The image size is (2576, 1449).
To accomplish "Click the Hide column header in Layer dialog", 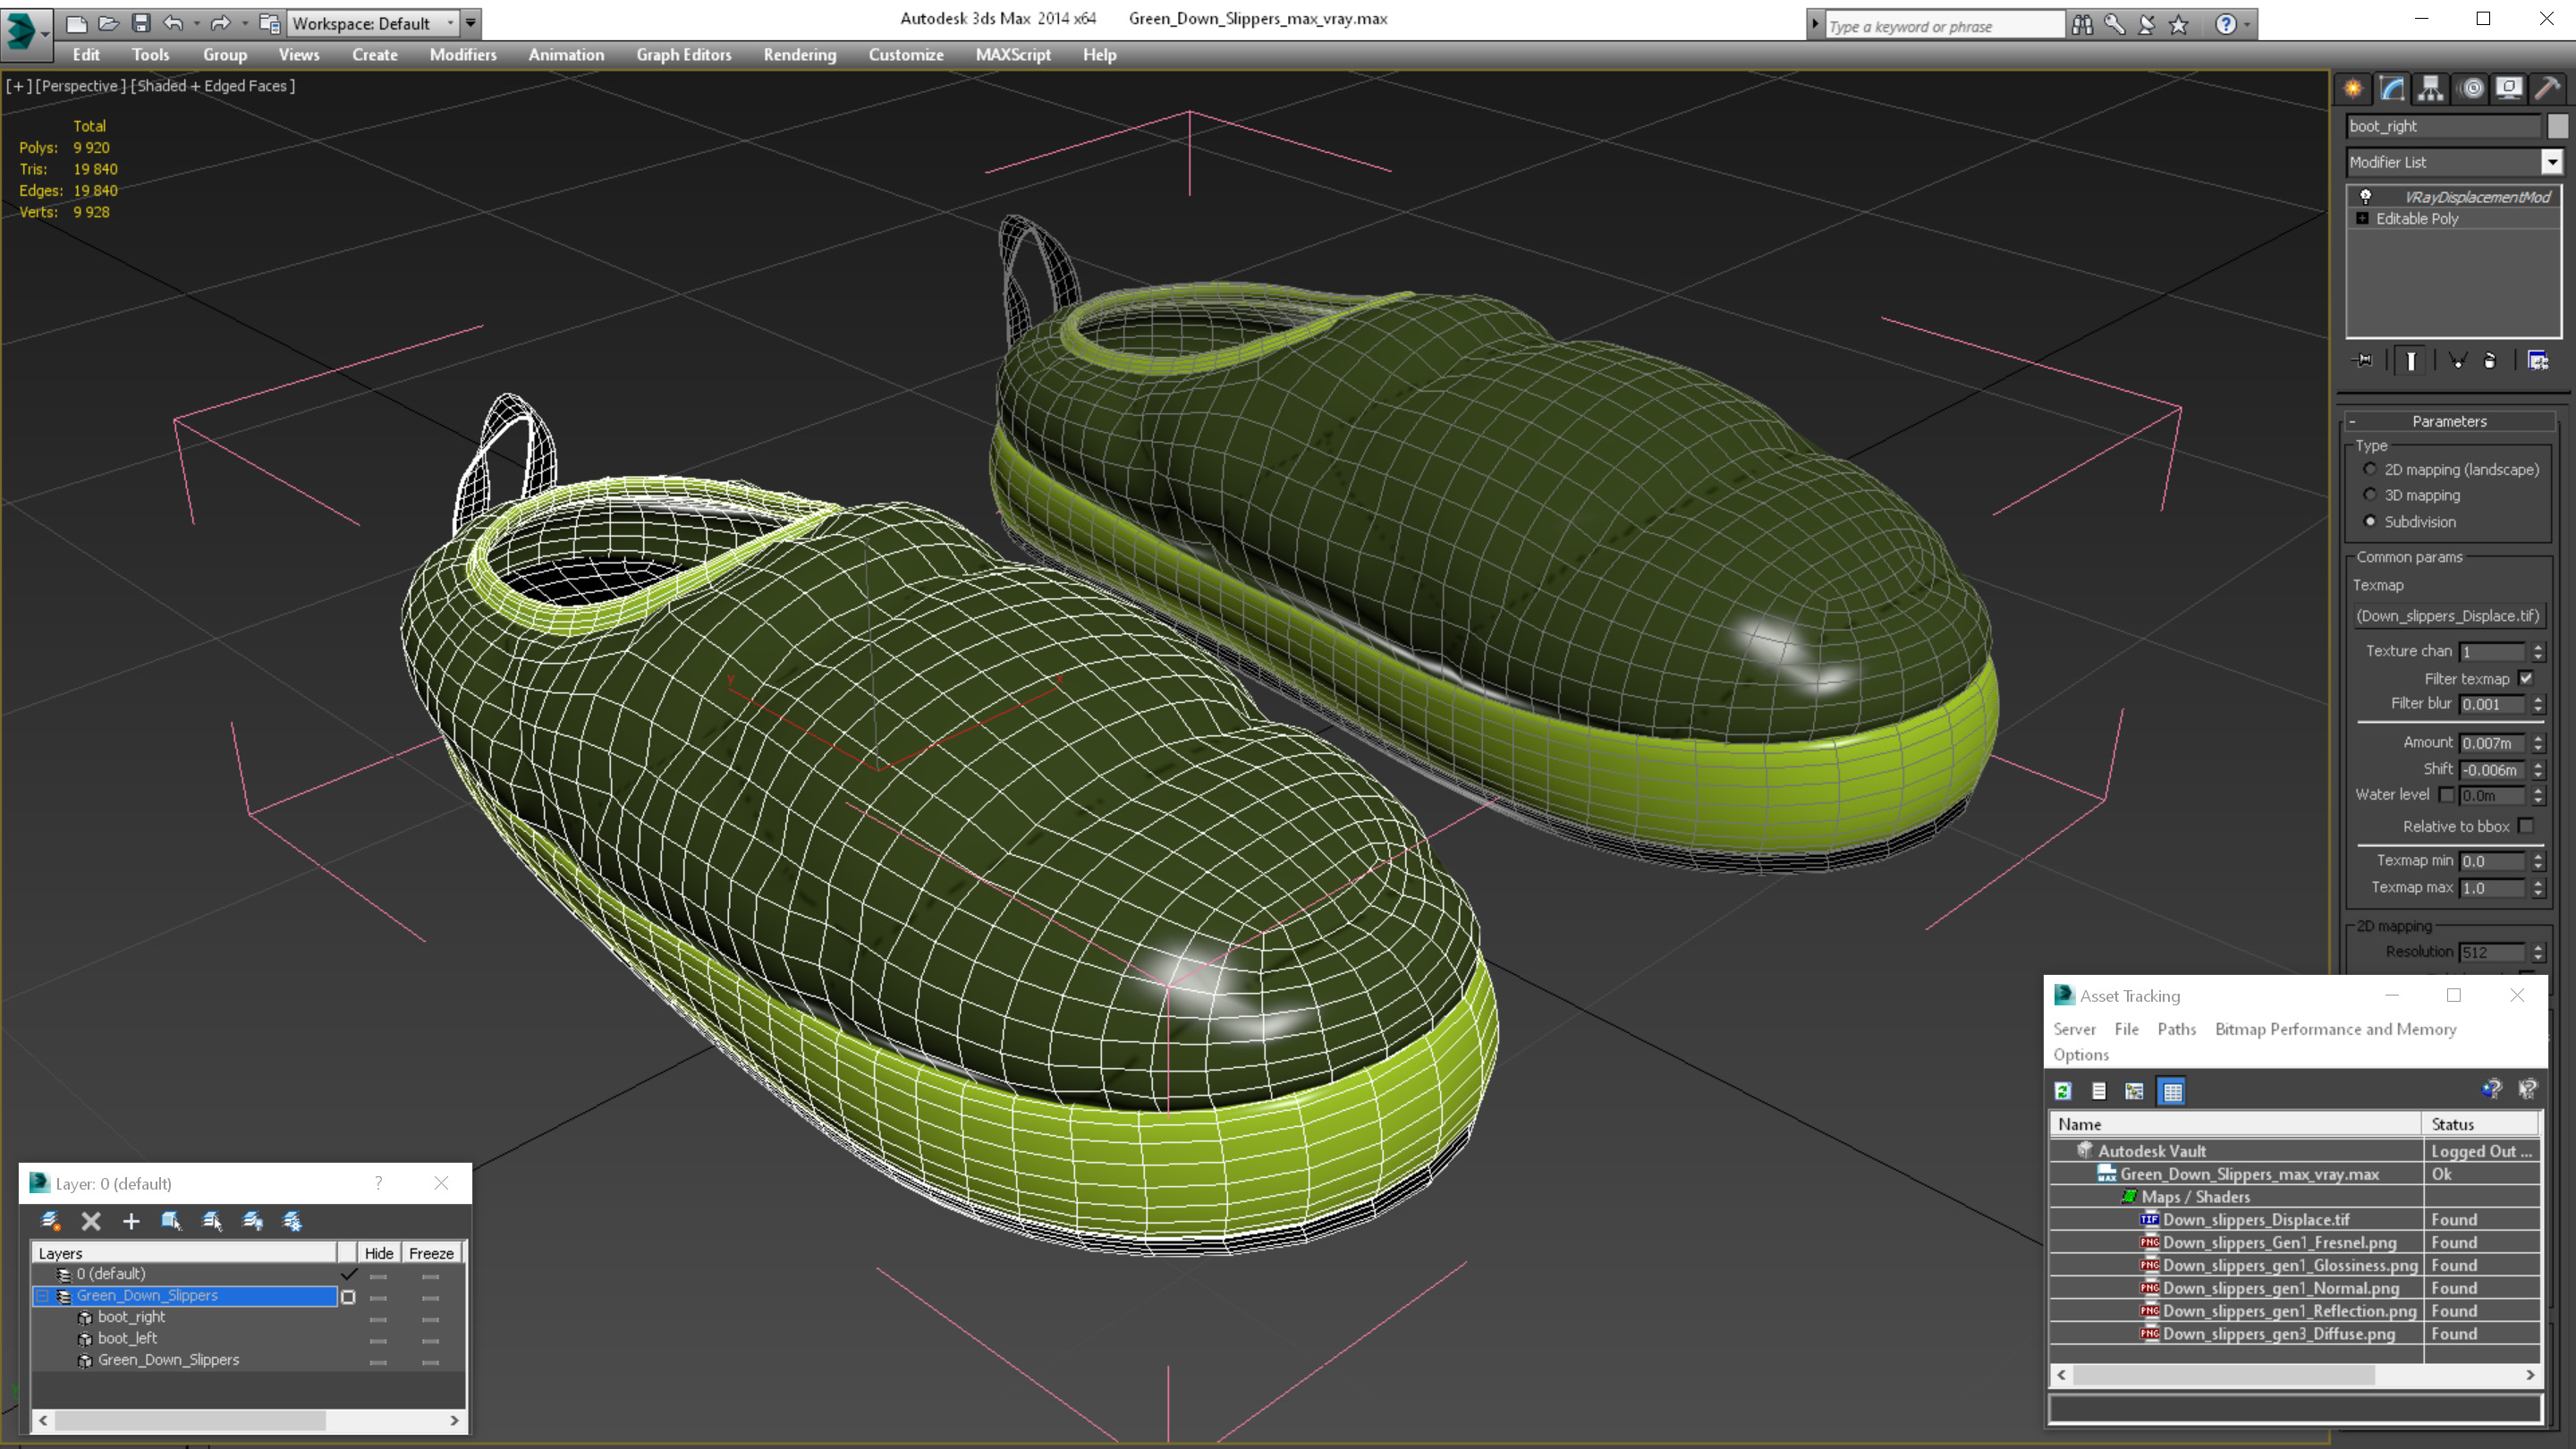I will (379, 1253).
